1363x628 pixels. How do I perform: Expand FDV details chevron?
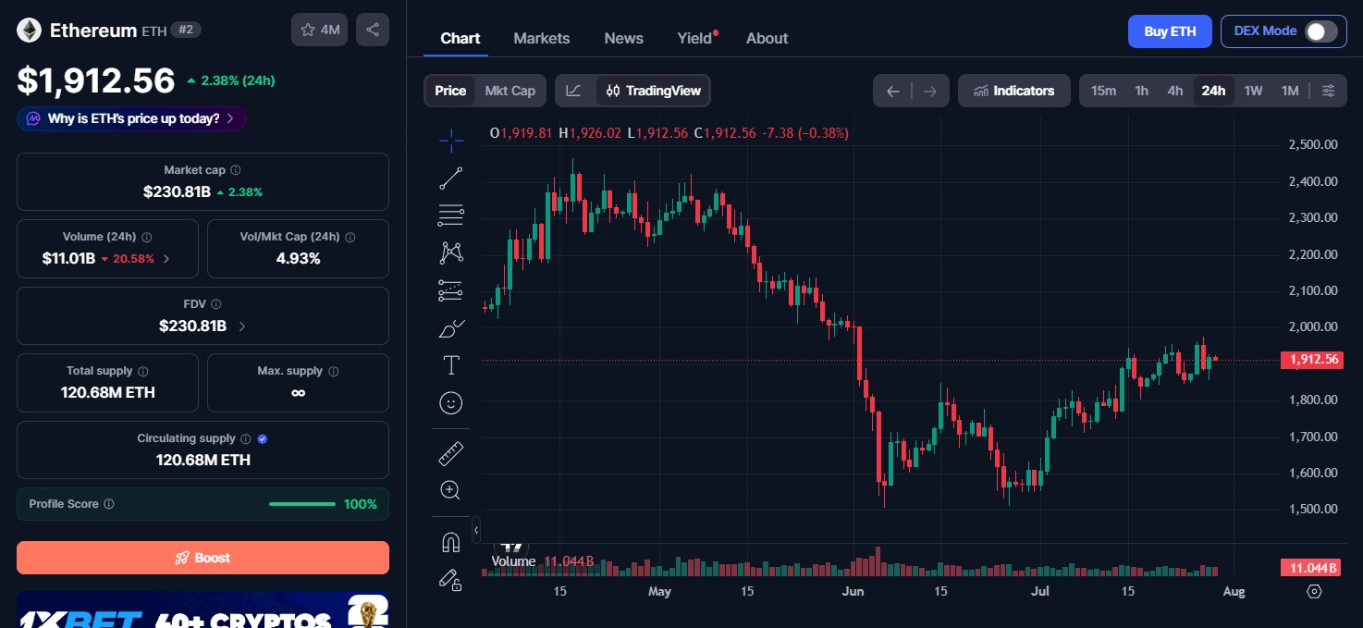(x=242, y=326)
